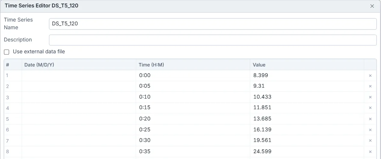Viewport: 381px width, 159px height.
Task: Click the date cell in row 4
Action: click(x=79, y=108)
